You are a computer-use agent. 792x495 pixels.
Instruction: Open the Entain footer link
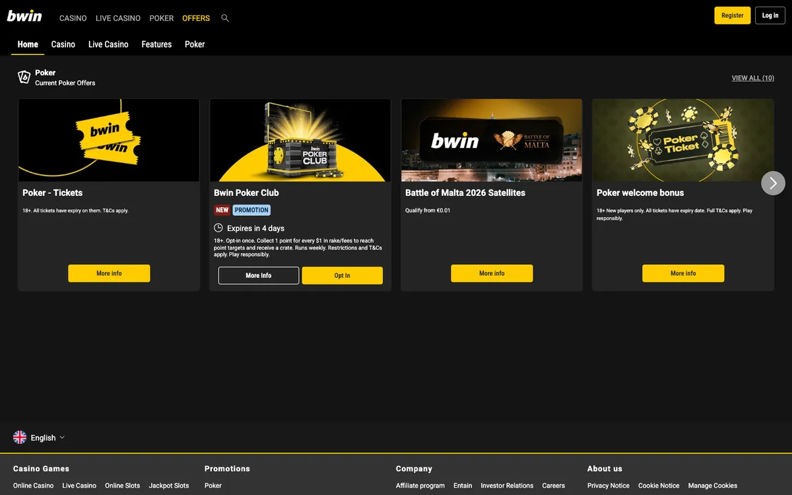click(463, 486)
